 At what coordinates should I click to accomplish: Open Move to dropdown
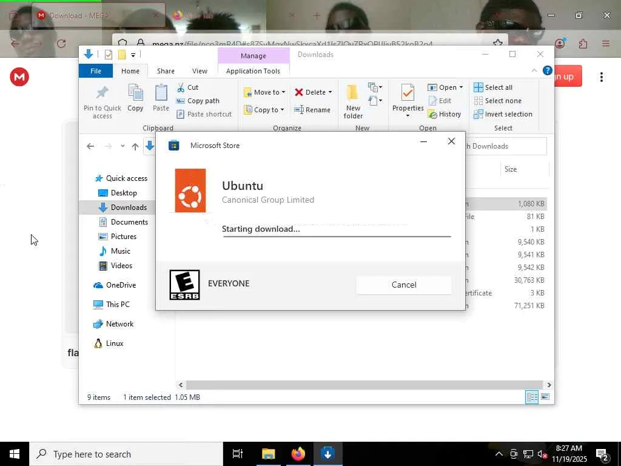pos(264,92)
